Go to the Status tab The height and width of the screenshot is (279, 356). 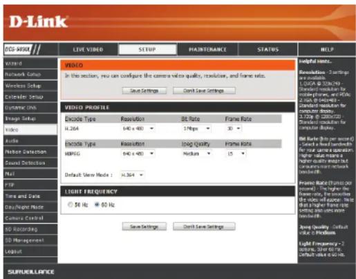coord(268,49)
